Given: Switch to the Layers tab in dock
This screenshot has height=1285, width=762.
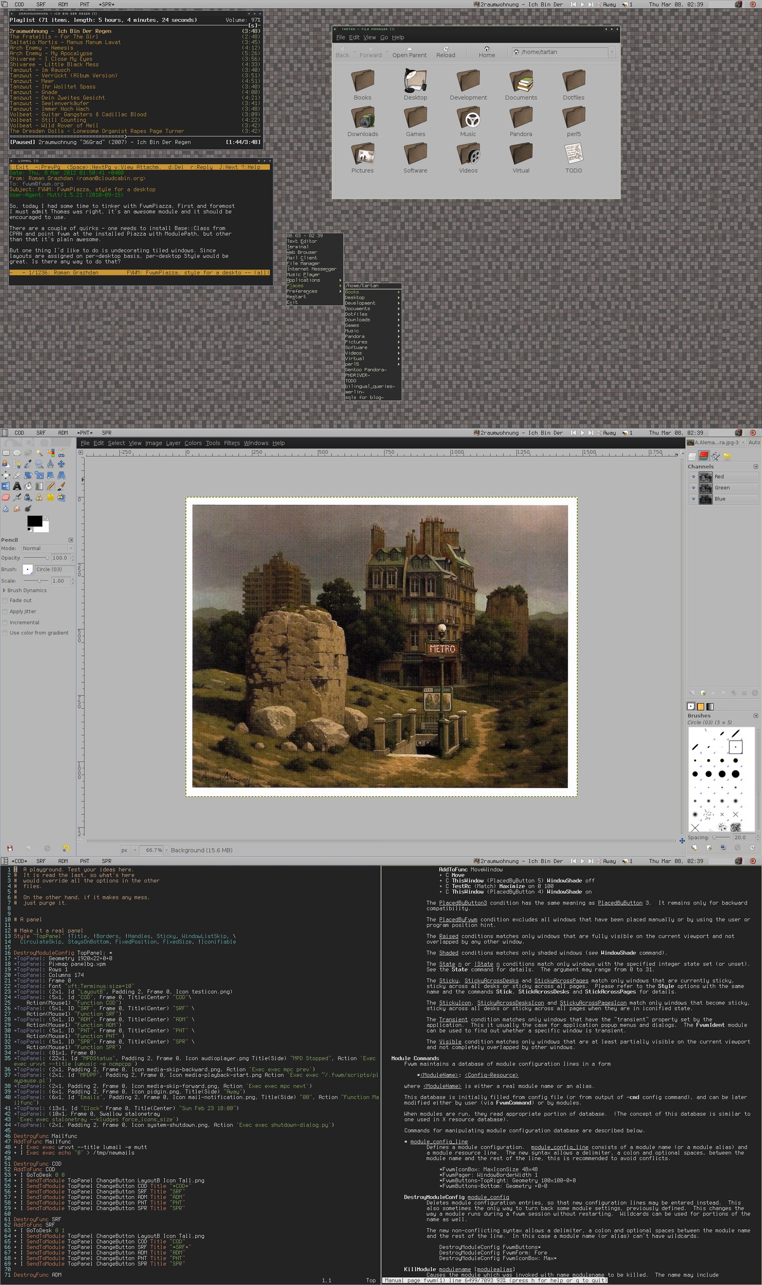Looking at the screenshot, I should click(692, 456).
